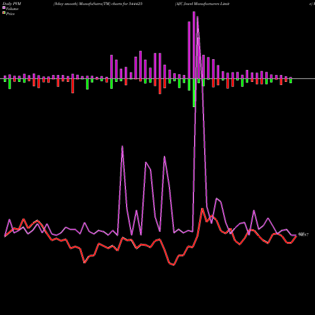
Task: Click the MunafaSutra charts title for 544425
Action: point(98,4)
